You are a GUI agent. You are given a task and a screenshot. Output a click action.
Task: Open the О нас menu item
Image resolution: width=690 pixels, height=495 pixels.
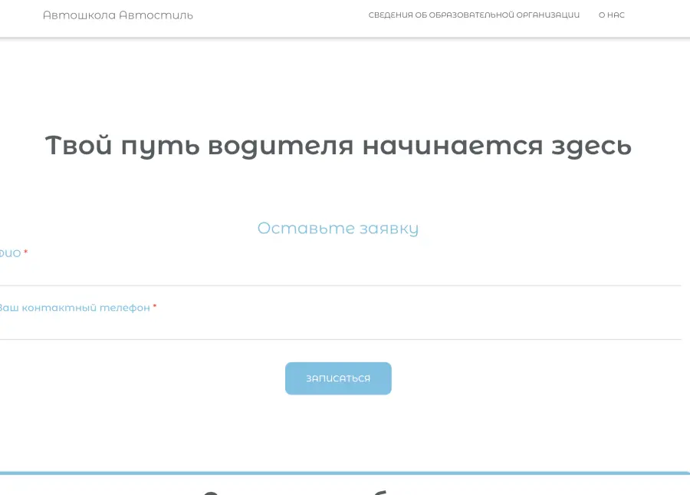point(611,15)
